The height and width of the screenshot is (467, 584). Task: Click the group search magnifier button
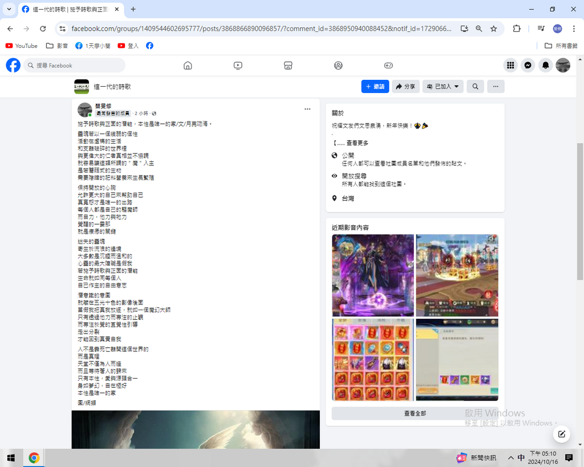475,87
